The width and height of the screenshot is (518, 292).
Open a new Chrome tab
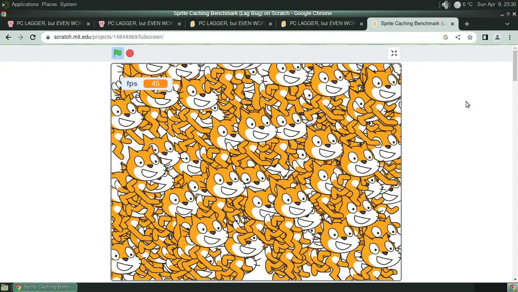(x=467, y=24)
